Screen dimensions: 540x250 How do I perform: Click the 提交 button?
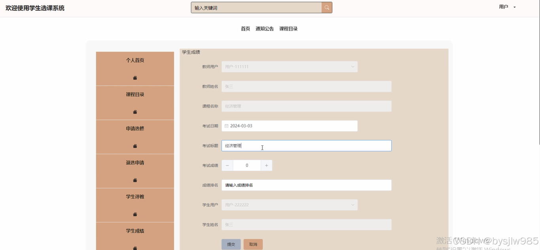231,244
